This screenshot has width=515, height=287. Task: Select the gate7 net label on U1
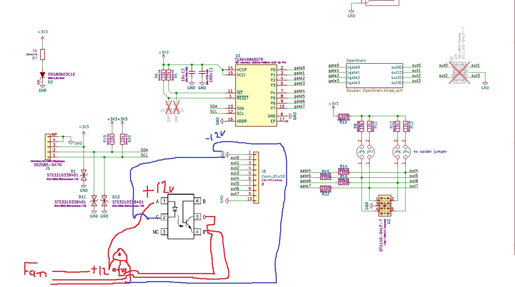pos(299,107)
